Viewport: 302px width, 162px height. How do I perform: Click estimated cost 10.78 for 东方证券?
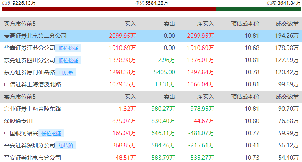click(x=252, y=72)
